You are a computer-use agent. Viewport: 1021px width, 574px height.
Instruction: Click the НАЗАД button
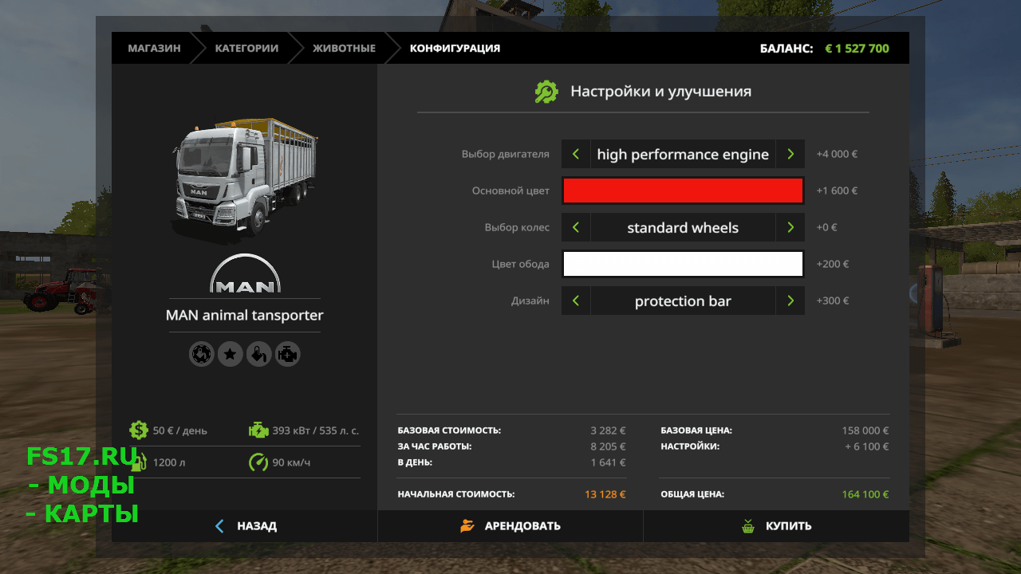(x=245, y=526)
